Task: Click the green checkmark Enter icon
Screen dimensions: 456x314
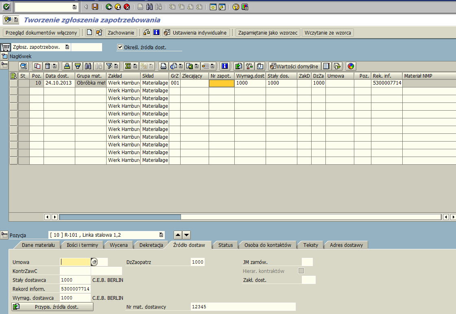Action: 7,7
